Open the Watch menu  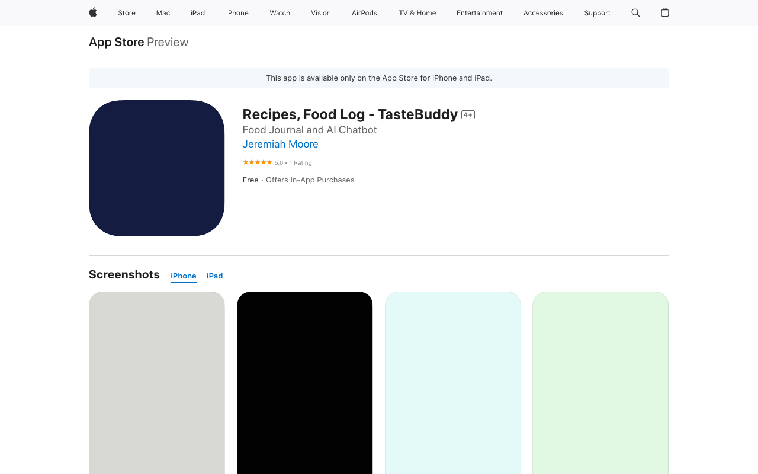tap(280, 13)
